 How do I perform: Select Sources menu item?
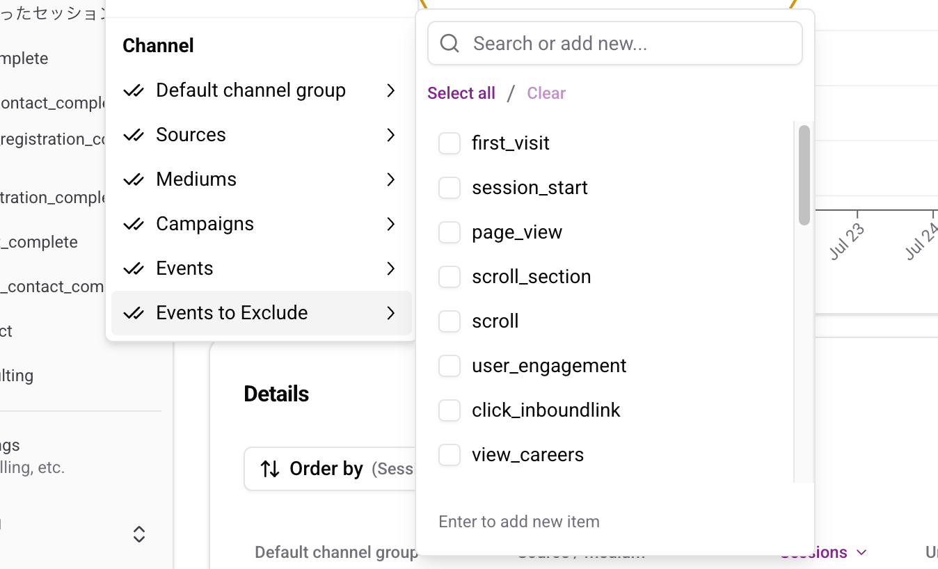pos(262,135)
